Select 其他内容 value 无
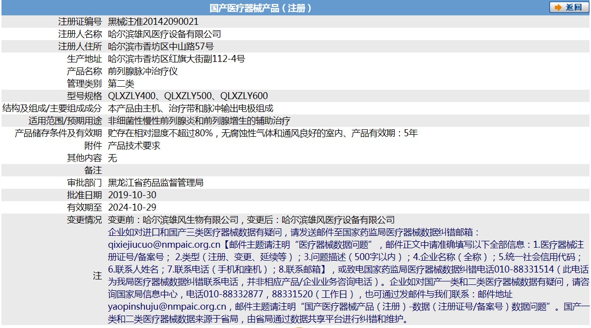 coord(112,158)
